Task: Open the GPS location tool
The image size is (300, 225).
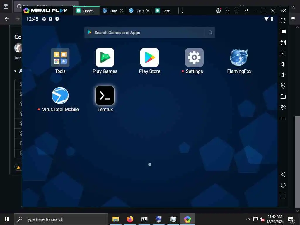Action: [x=283, y=86]
